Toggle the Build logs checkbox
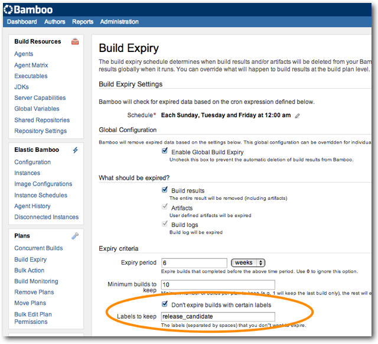This screenshot has width=378, height=344. point(165,223)
